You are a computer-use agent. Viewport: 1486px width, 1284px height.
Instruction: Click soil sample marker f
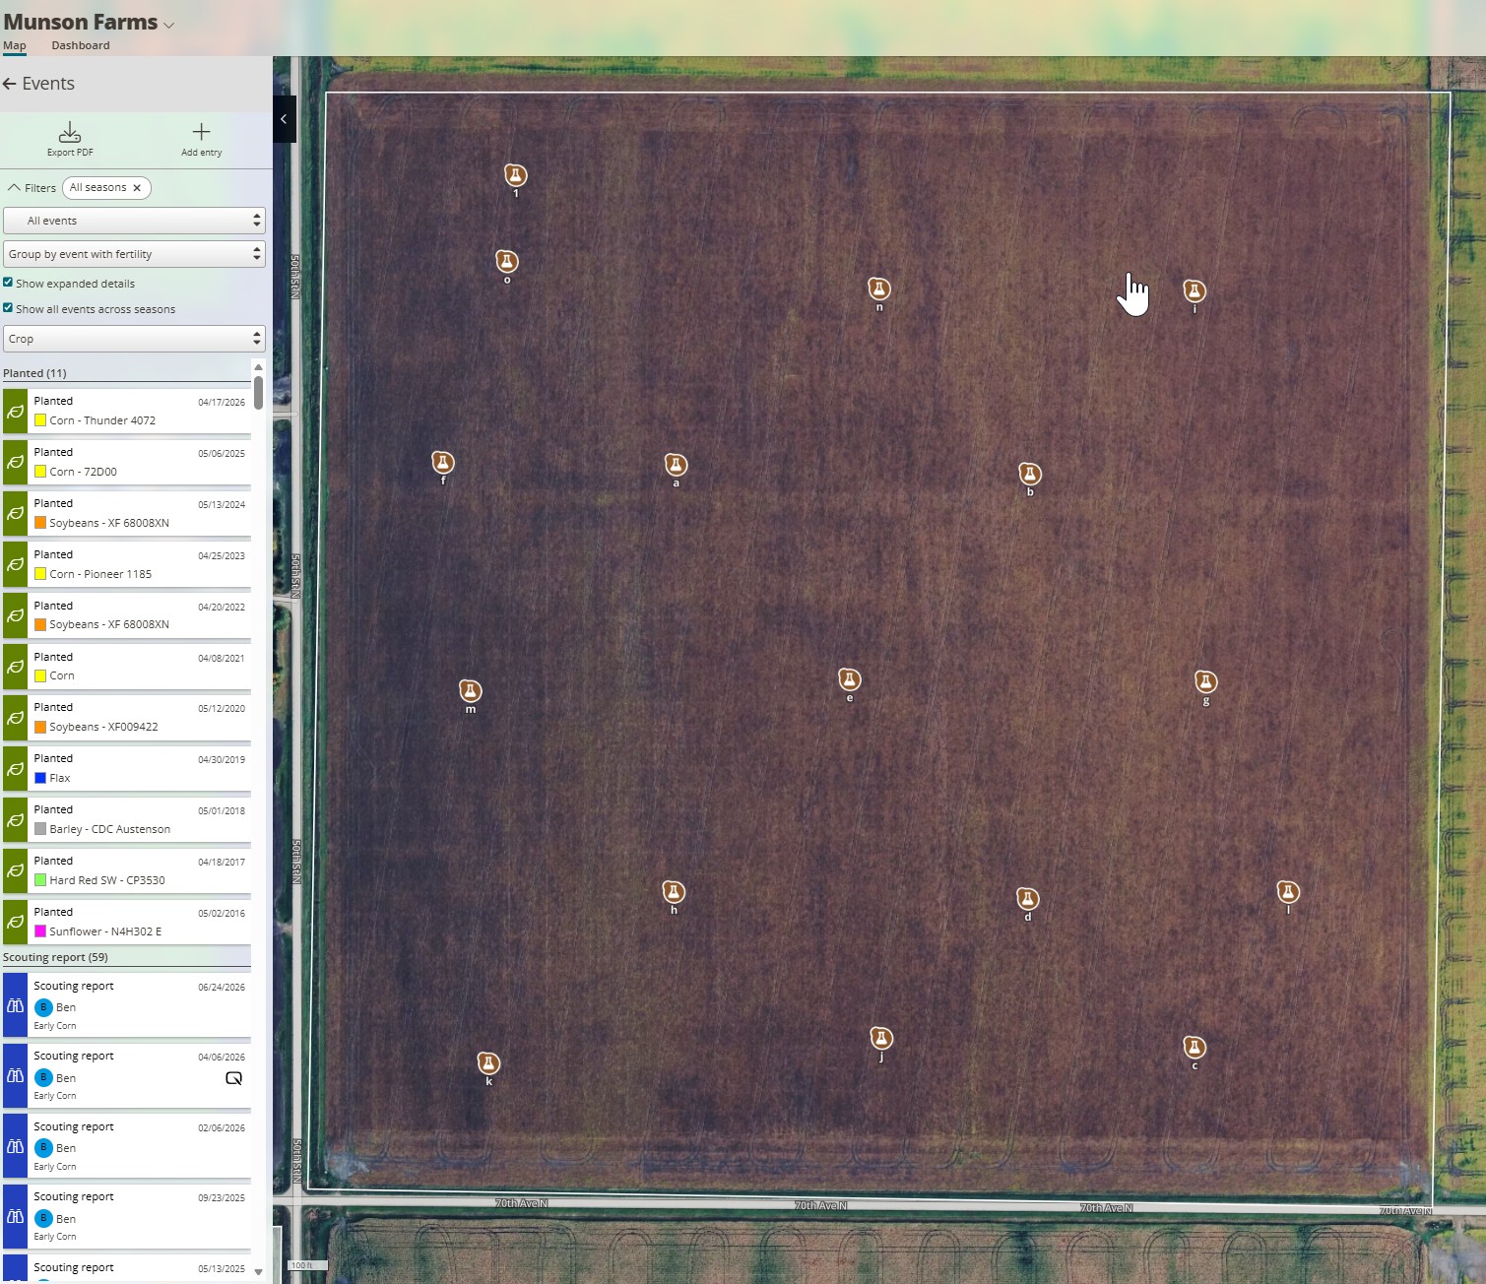click(x=442, y=462)
